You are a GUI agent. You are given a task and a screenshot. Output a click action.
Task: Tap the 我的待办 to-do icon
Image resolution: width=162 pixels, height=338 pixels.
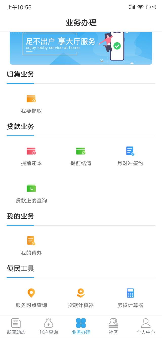tap(31, 241)
